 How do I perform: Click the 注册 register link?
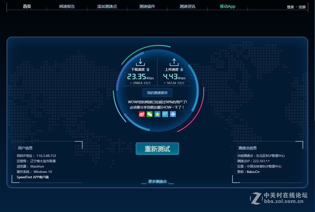click(302, 7)
